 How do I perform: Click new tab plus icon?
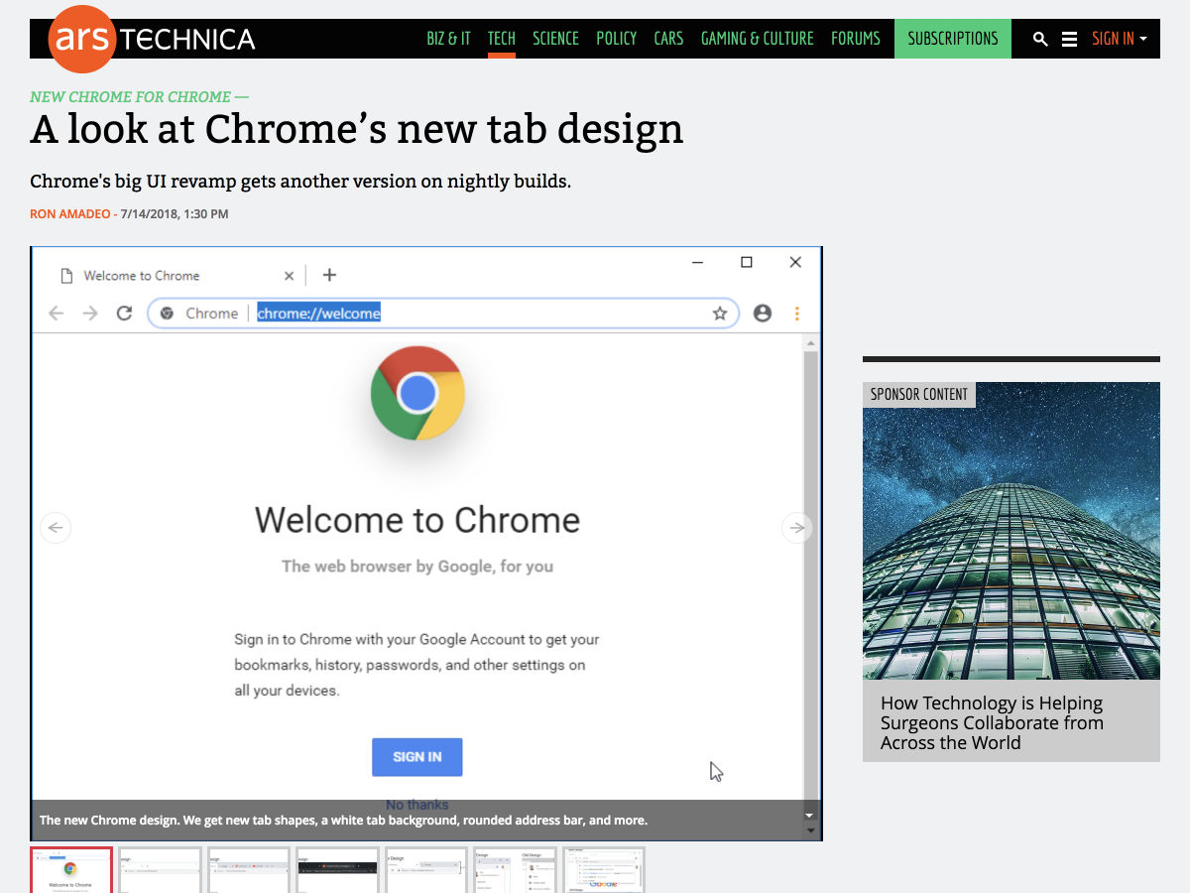tap(330, 275)
